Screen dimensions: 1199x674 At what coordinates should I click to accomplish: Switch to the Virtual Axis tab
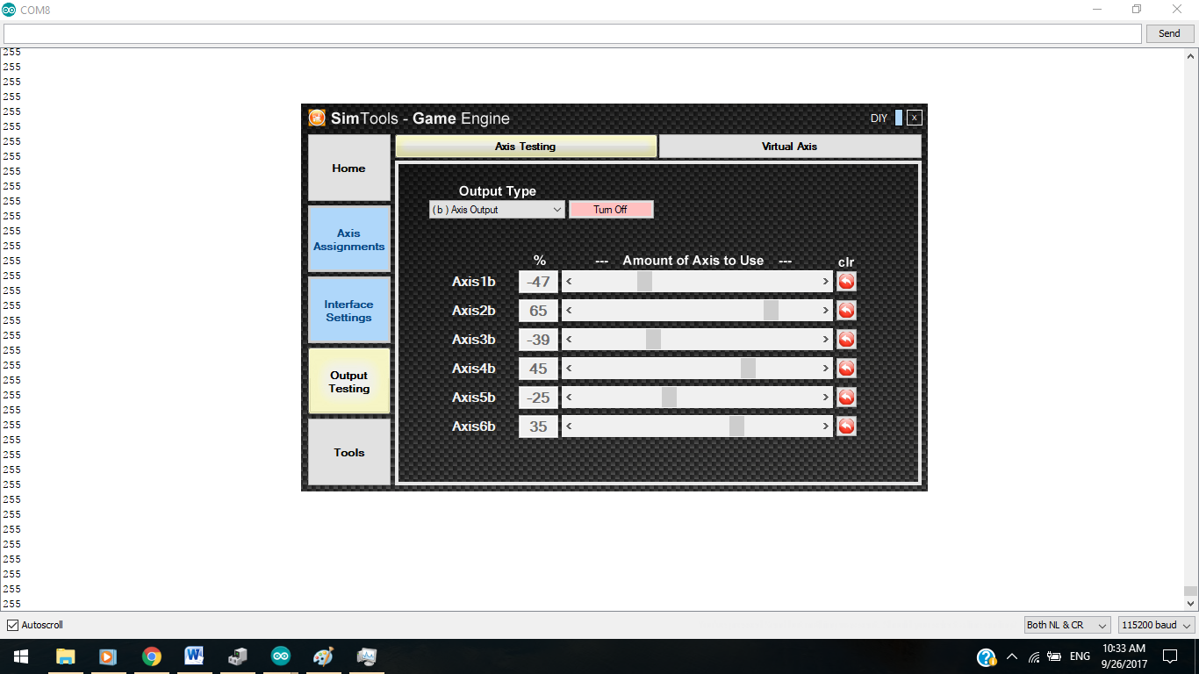(x=790, y=147)
